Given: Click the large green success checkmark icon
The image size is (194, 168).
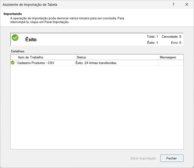Looking at the screenshot, I should (x=15, y=37).
